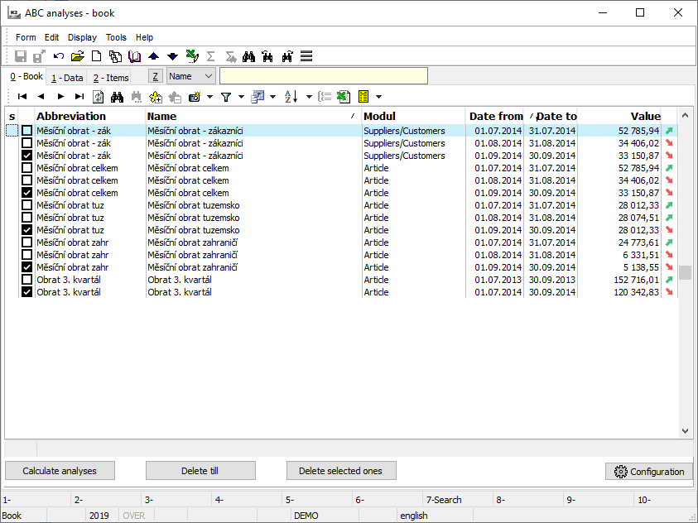The image size is (698, 523).
Task: Uncheck the checked Měsíční obrat celkem row
Action: [x=27, y=193]
